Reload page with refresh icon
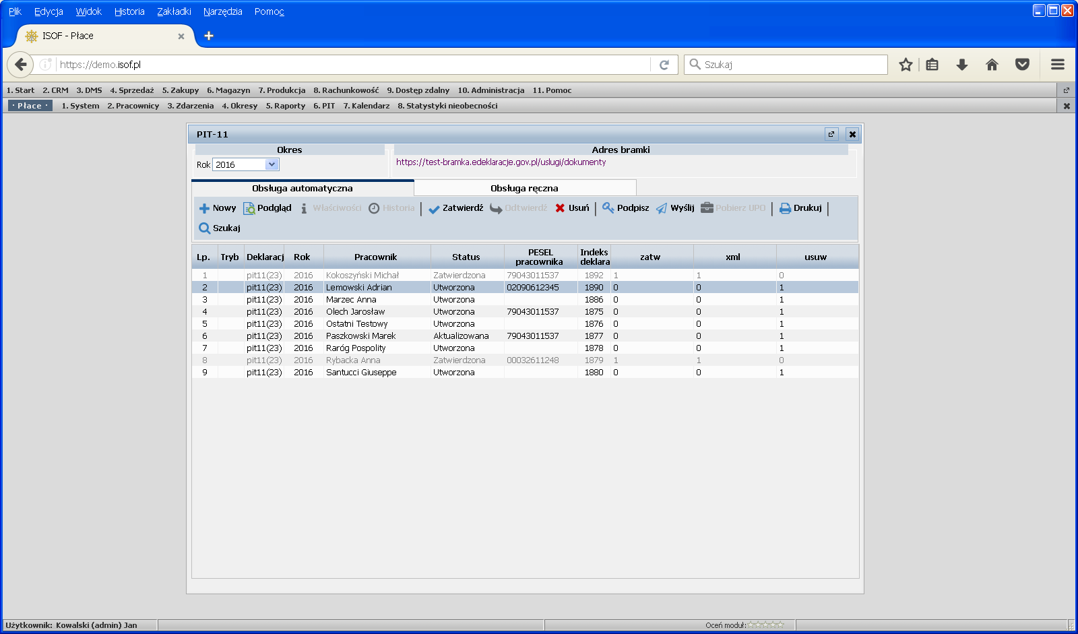The image size is (1078, 634). (664, 65)
